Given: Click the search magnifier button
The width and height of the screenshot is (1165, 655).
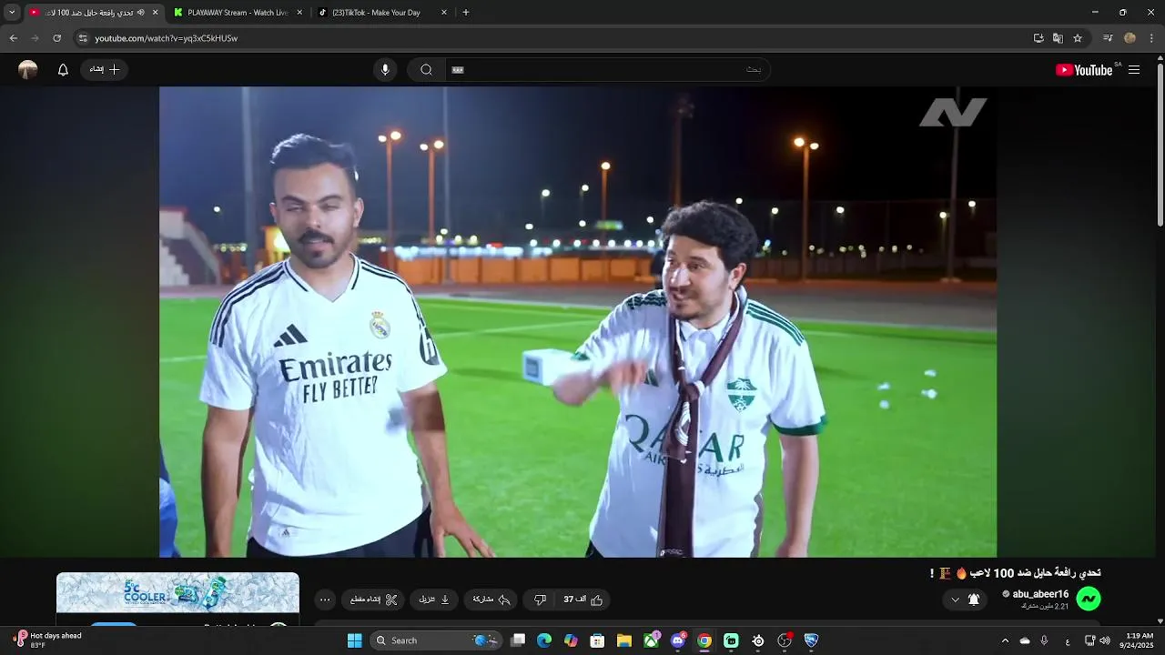Looking at the screenshot, I should click(x=426, y=70).
